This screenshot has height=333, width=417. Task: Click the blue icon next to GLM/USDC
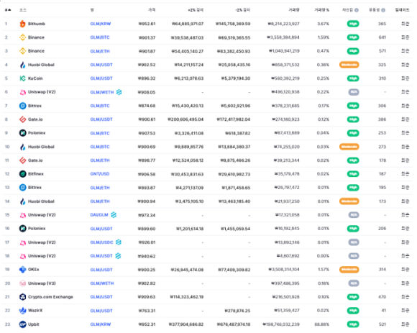[x=119, y=242]
